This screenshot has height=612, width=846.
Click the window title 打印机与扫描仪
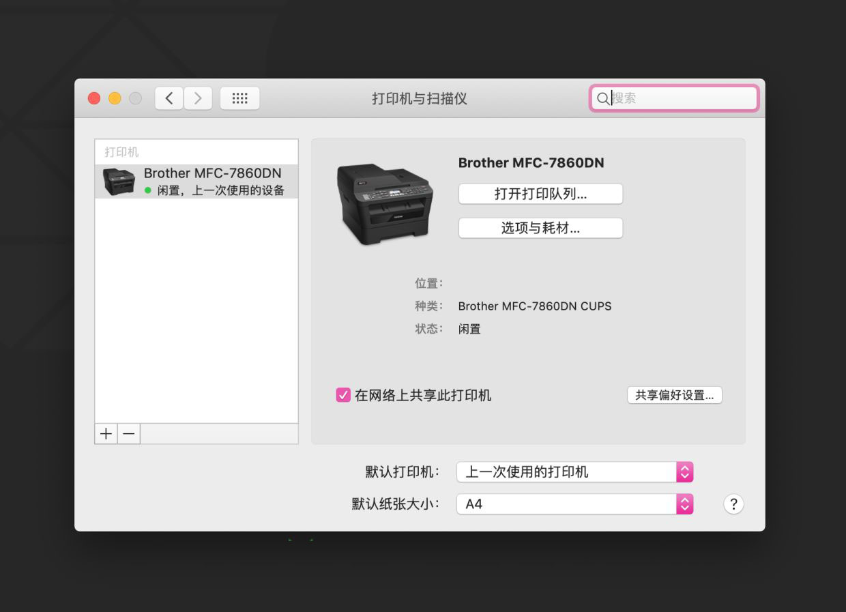pyautogui.click(x=419, y=98)
